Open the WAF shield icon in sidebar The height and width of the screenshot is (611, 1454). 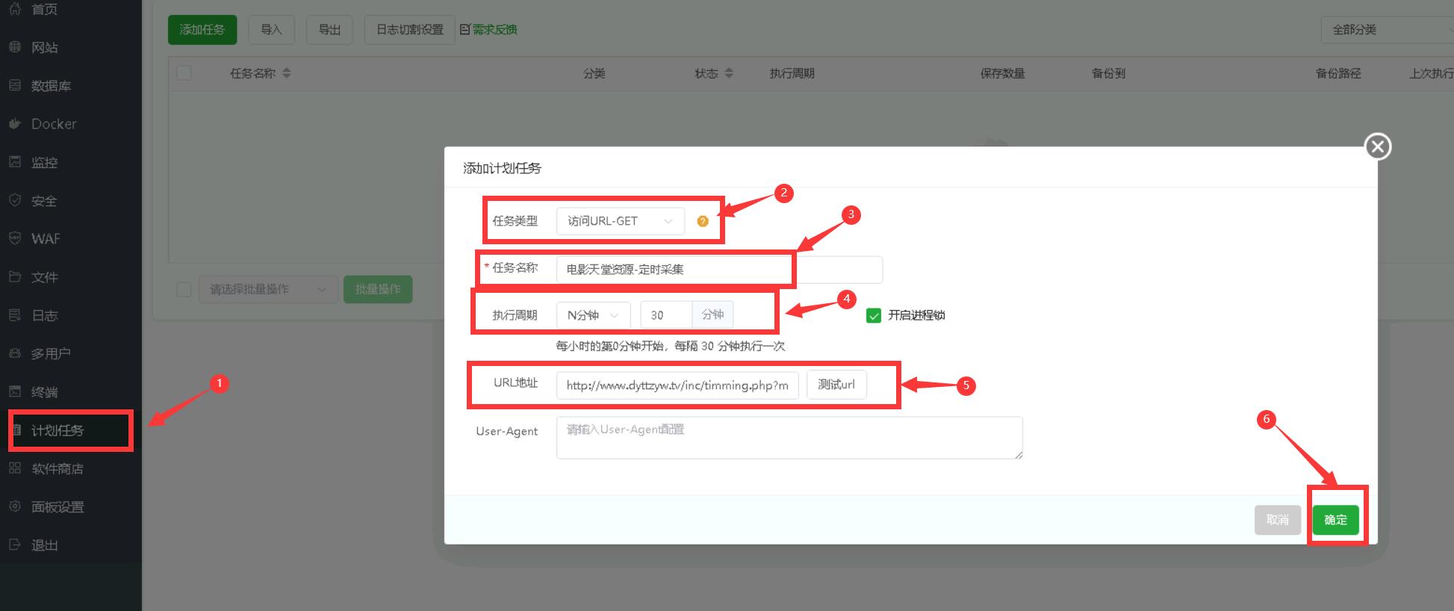point(15,238)
